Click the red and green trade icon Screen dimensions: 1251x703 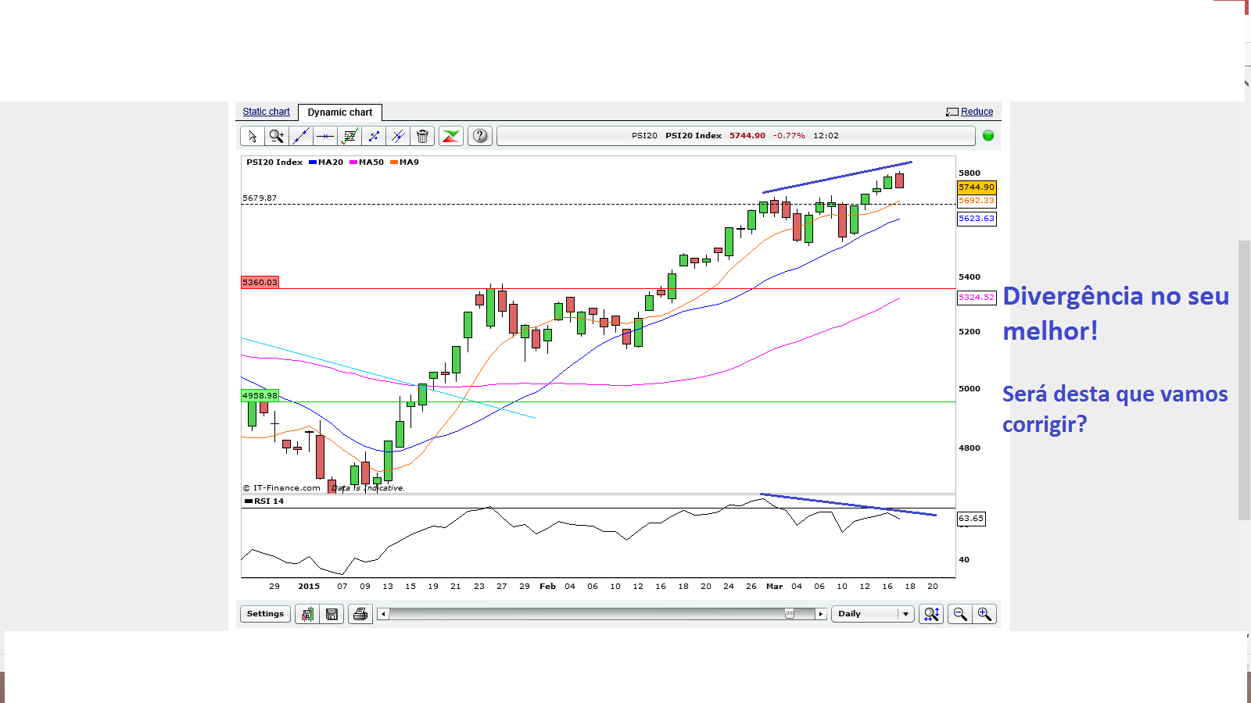tap(451, 136)
